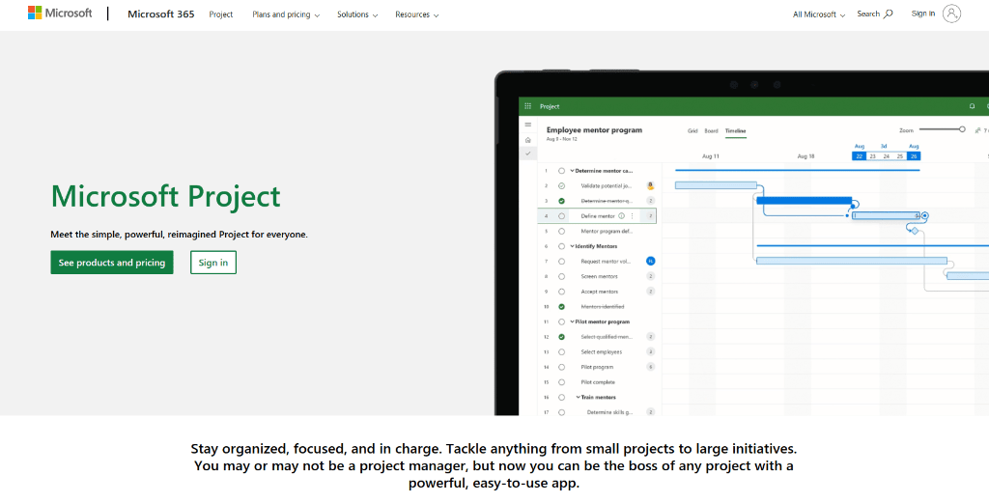Screen dimensions: 989x503
Task: Collapse the Pilot mentor program group
Action: (x=573, y=321)
